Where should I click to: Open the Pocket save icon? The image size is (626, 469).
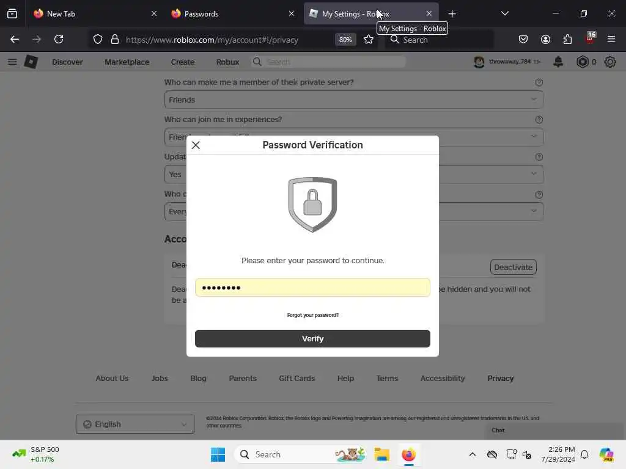523,39
